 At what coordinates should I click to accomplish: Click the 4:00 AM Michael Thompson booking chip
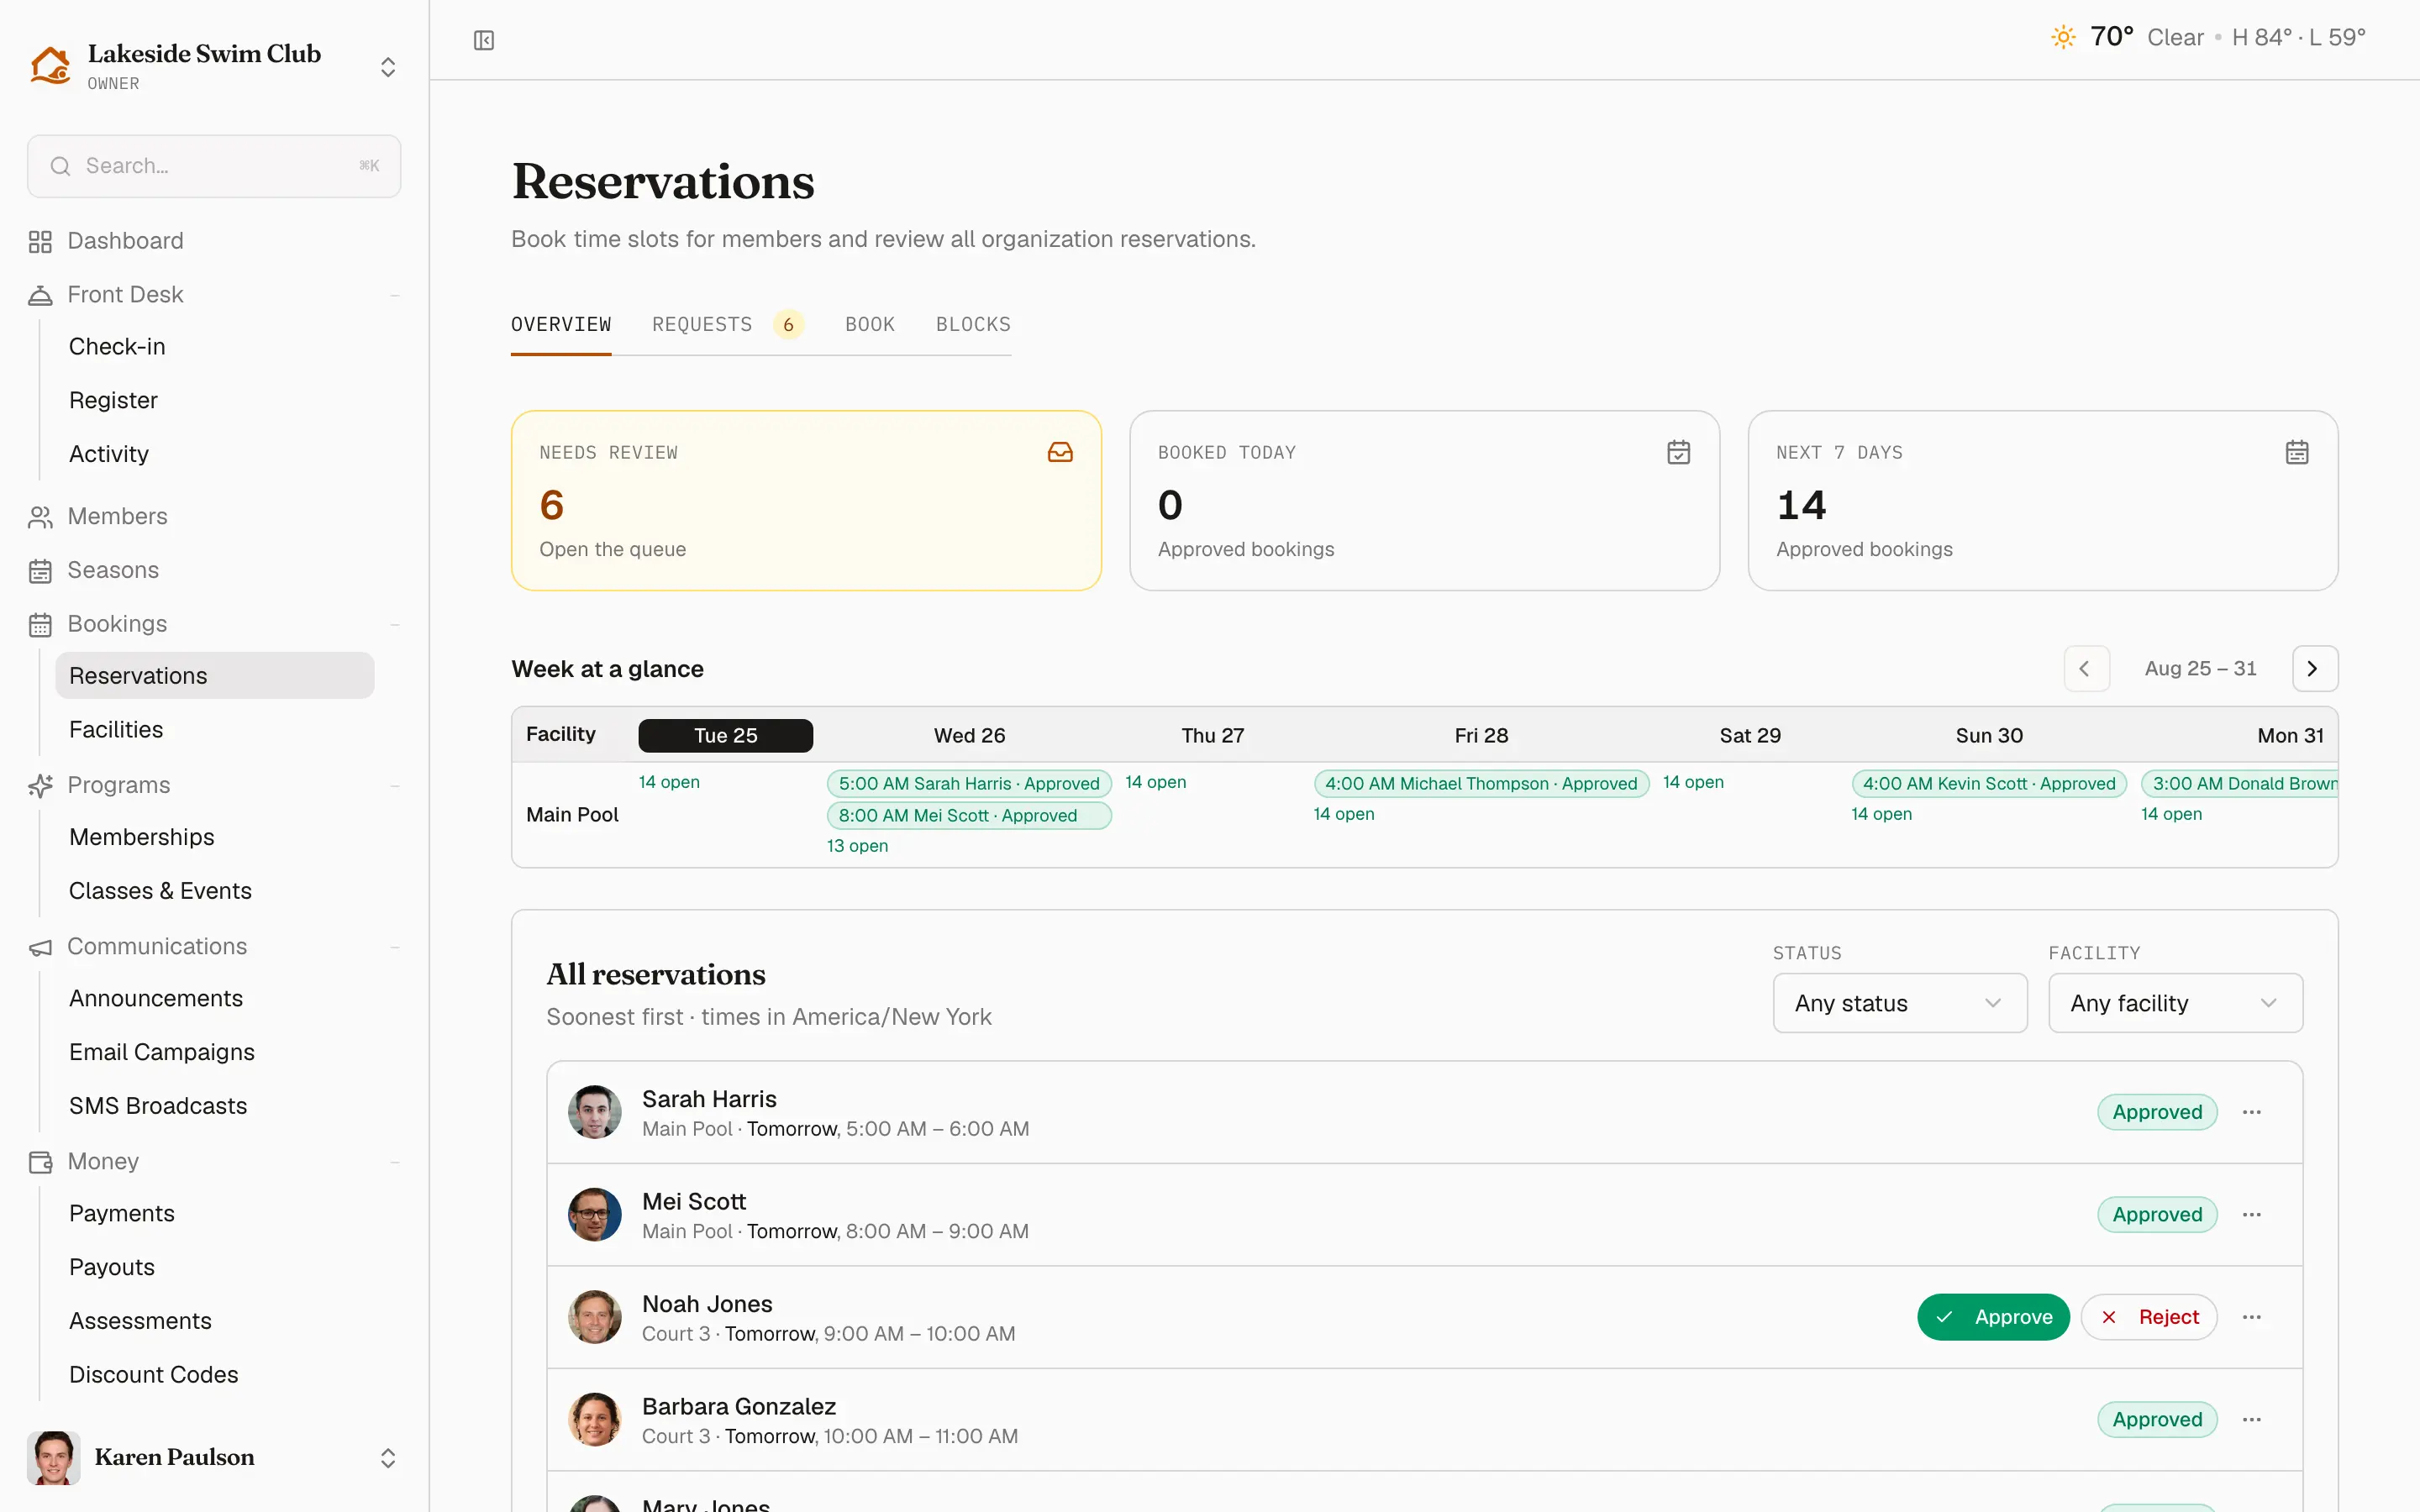coord(1481,784)
